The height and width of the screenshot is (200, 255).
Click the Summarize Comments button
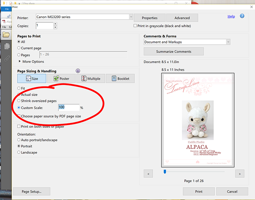coord(174,51)
